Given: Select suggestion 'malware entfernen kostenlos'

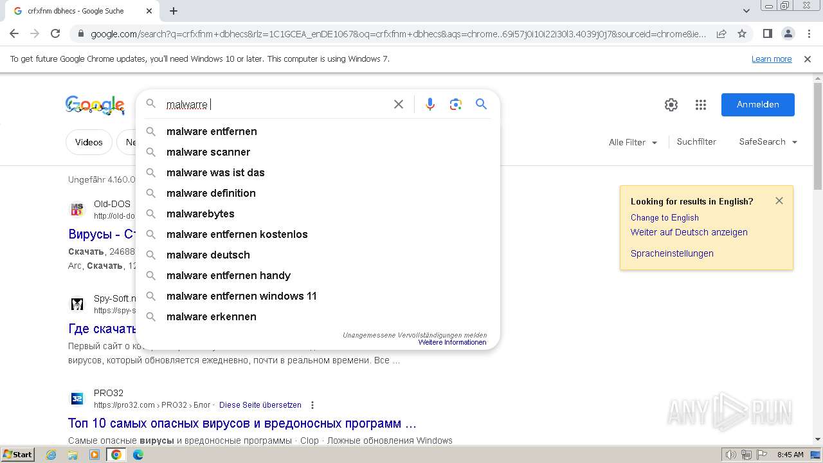Looking at the screenshot, I should (318, 234).
